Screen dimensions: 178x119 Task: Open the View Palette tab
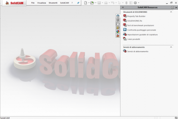pyautogui.click(x=118, y=28)
